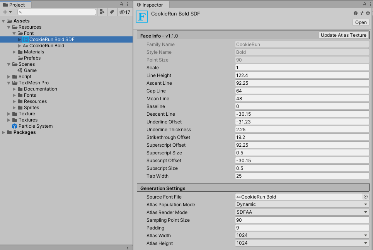Open the create asset dropdown arrow
The image size is (373, 250).
click(10, 12)
